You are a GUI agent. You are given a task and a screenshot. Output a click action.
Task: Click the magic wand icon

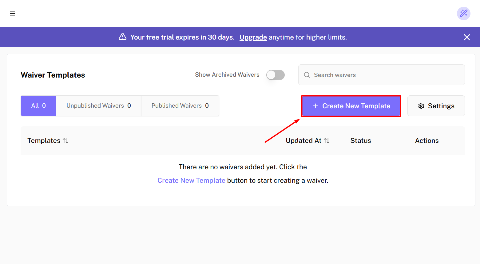pyautogui.click(x=463, y=13)
